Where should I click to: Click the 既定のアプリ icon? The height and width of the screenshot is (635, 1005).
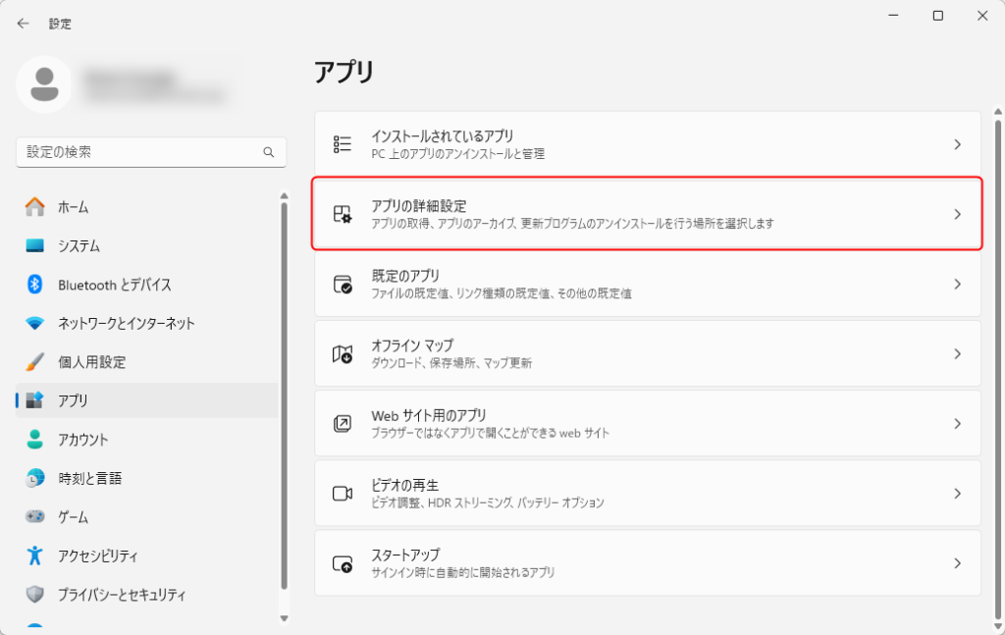point(343,284)
